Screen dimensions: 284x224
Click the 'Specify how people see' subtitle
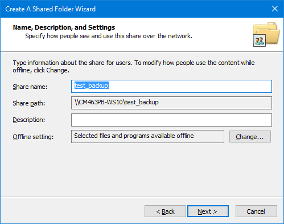tap(109, 36)
